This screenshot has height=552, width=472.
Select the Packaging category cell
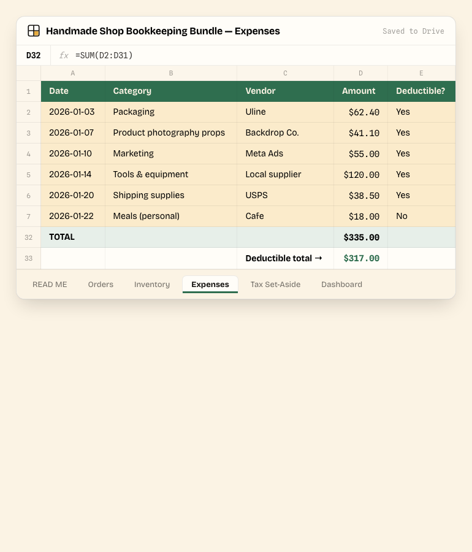171,112
